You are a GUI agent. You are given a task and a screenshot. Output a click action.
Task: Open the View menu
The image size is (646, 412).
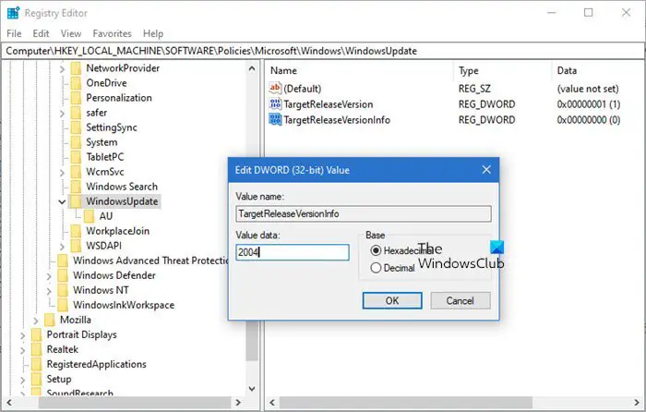click(x=71, y=33)
